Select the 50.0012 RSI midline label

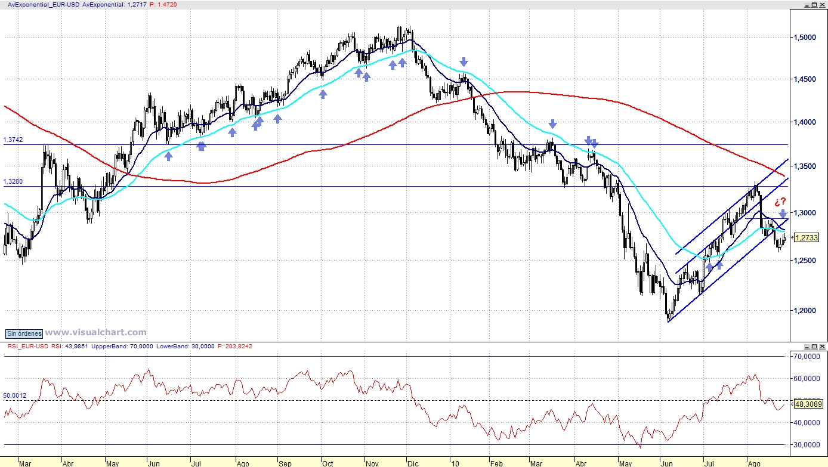pos(15,395)
